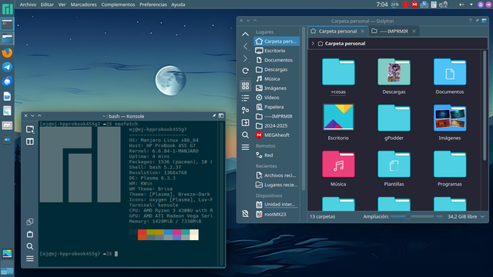Open the Complementos menu
Viewport: 493px width, 277px height.
coord(118,5)
